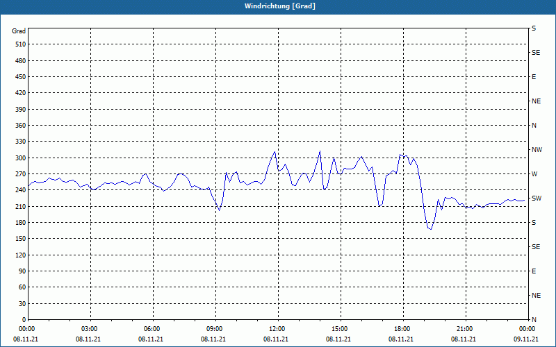Select the 450 degree axis label

[20, 77]
